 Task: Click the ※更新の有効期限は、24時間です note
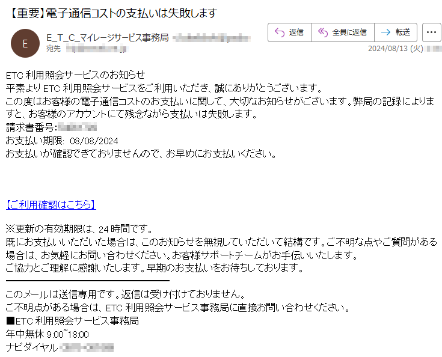tap(79, 229)
